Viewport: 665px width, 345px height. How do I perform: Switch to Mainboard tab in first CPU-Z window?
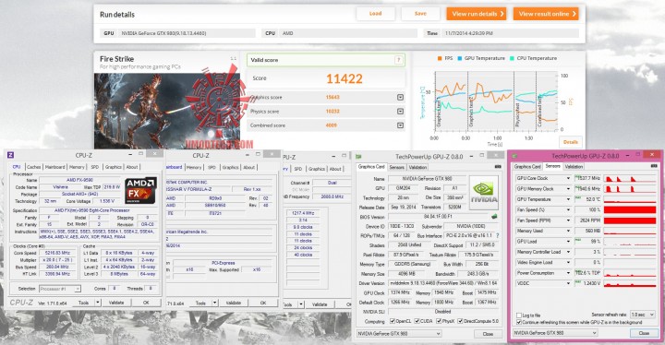click(x=54, y=167)
